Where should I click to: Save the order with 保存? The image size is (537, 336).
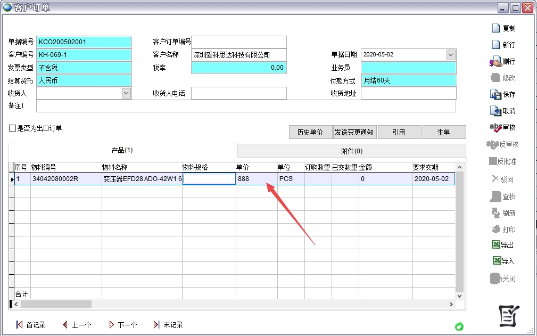(495, 95)
